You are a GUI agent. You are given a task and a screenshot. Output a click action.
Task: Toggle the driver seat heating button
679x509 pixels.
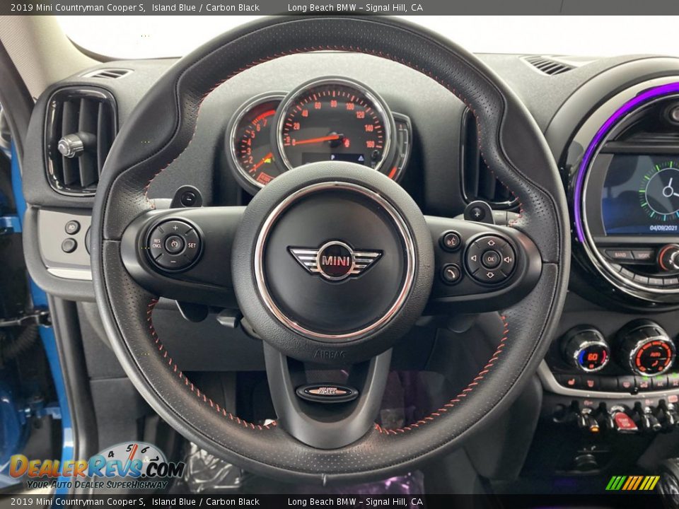click(x=571, y=382)
